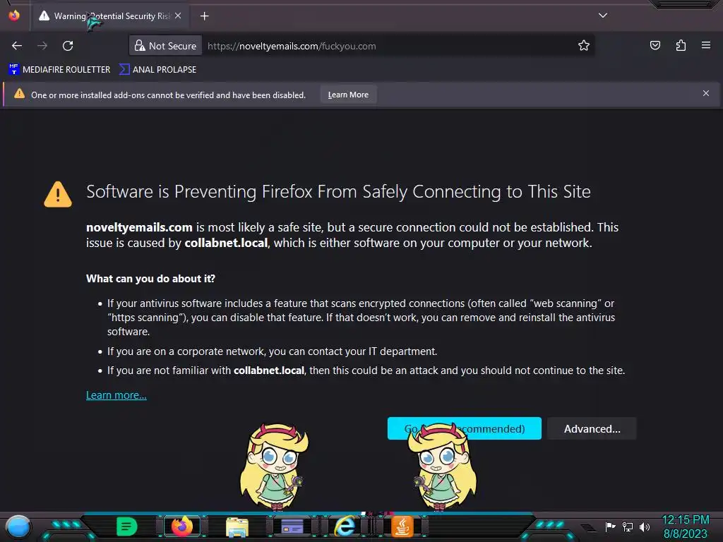The image size is (723, 542).
Task: Reload the current page
Action: (68, 46)
